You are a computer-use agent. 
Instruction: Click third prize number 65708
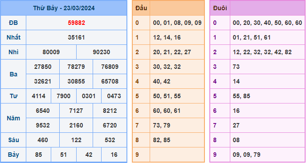click(x=110, y=81)
